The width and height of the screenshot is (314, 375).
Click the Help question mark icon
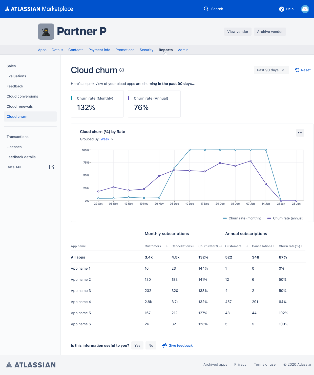[281, 9]
